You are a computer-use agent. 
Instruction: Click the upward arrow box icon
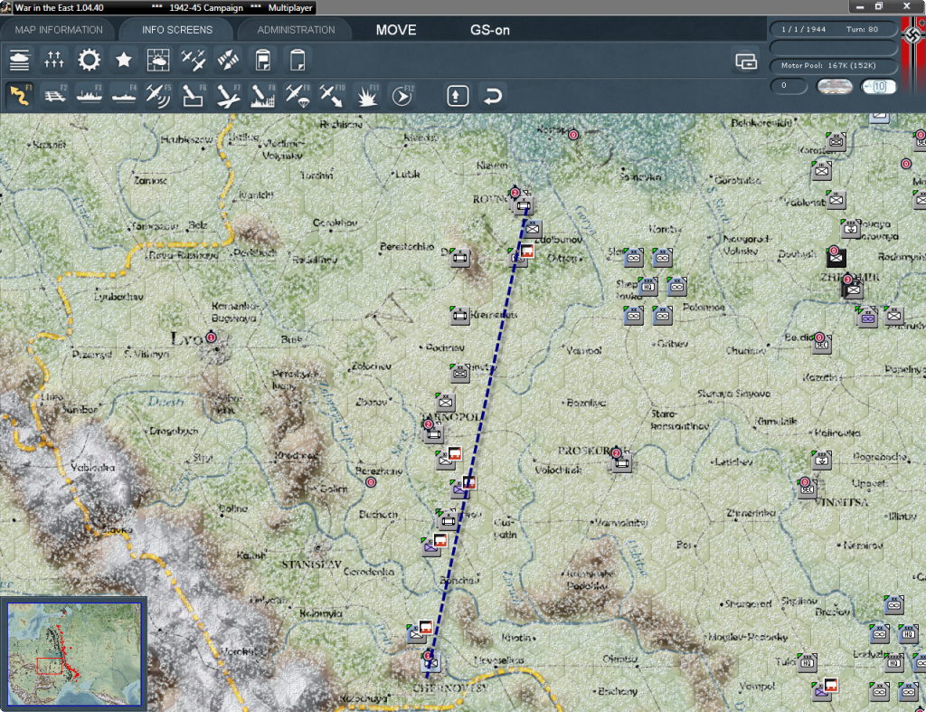click(458, 96)
